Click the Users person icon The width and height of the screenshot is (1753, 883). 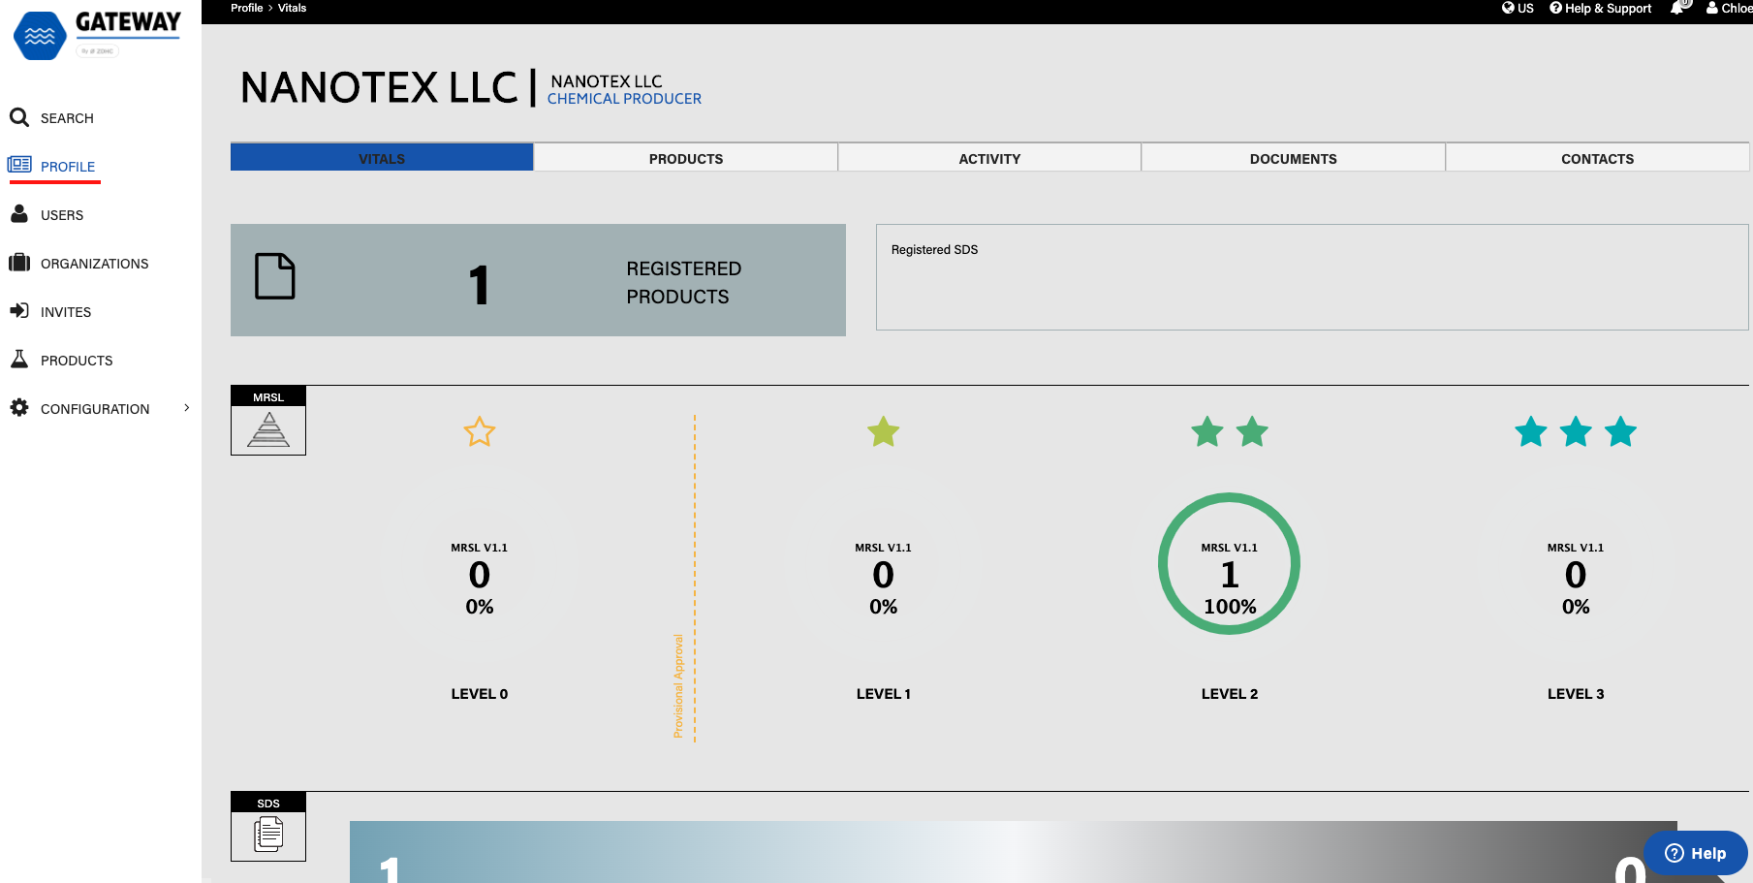pyautogui.click(x=19, y=214)
